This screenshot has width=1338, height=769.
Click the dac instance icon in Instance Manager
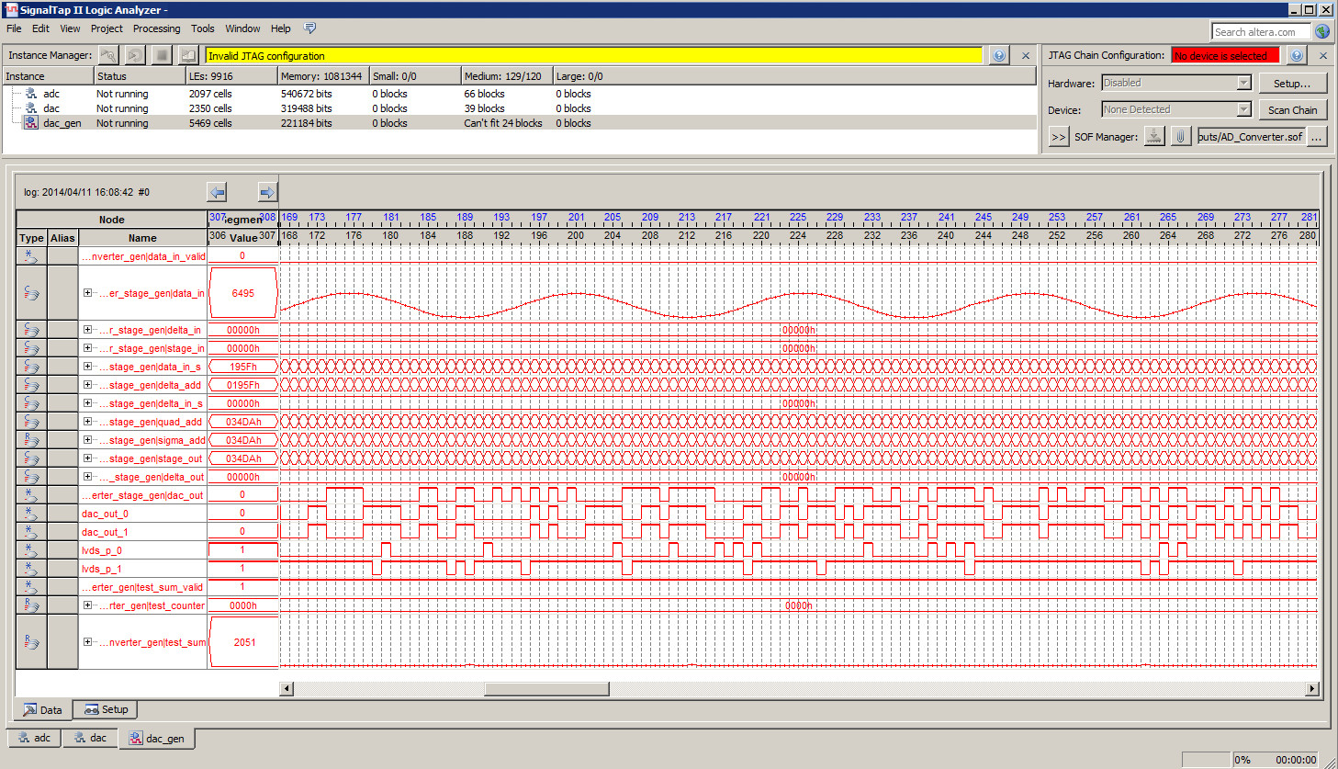click(x=31, y=108)
